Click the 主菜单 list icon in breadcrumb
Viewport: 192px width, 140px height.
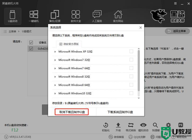tap(5, 32)
